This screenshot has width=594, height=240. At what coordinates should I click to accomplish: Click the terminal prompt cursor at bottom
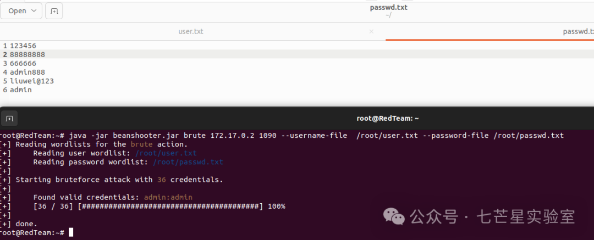point(71,232)
